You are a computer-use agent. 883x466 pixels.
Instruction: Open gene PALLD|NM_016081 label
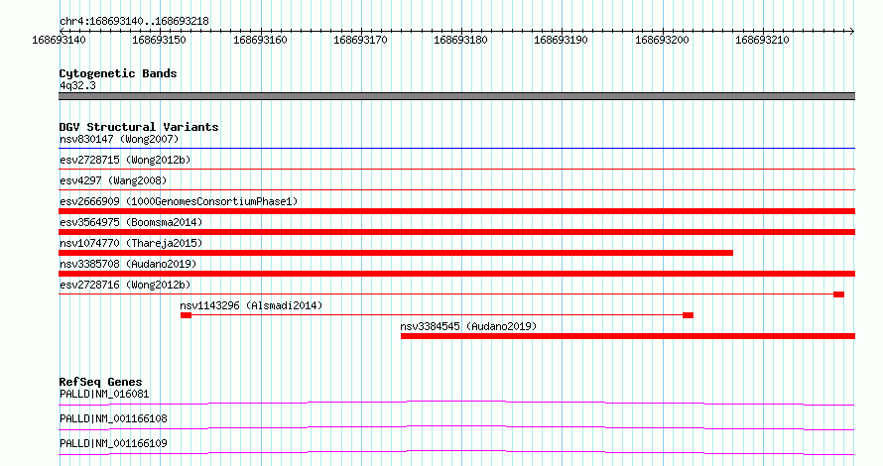[x=104, y=394]
